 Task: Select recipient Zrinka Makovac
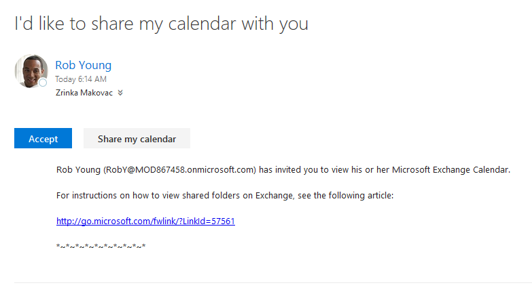click(84, 93)
